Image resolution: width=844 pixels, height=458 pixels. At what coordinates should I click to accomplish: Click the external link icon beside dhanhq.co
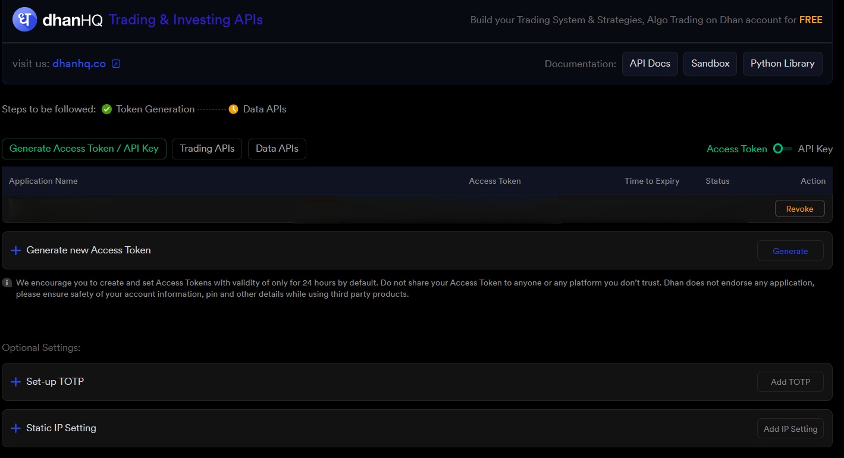[116, 64]
